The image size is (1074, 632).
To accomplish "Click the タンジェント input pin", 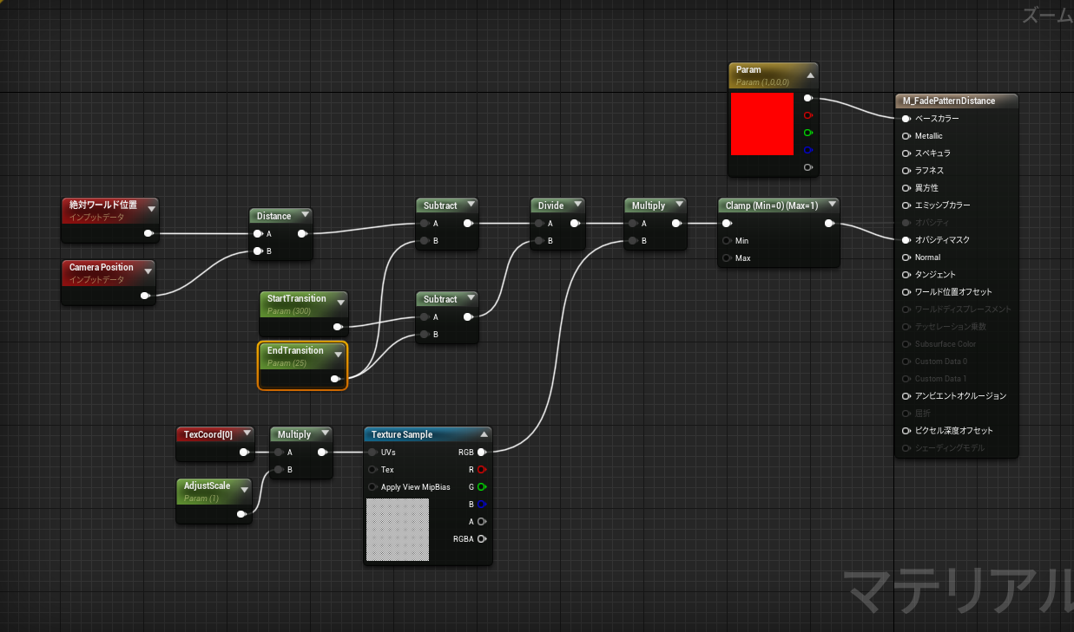I will point(906,275).
